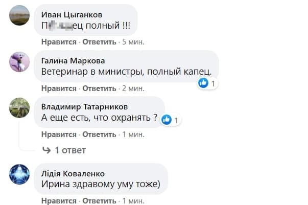This screenshot has width=308, height=205.
Task: Click like reaction icon on Галина's comment
Action: 203,83
